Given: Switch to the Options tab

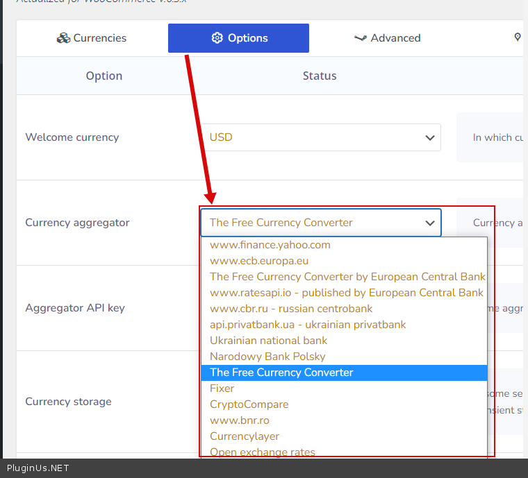Looking at the screenshot, I should [x=238, y=38].
